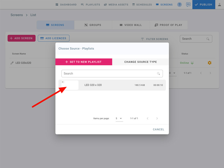Cancel the Choose Source dialog
The image size is (224, 168).
click(158, 129)
